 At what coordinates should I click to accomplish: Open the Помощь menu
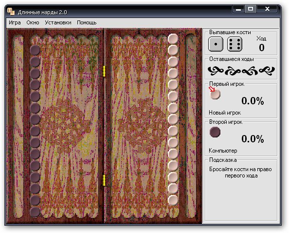(87, 23)
